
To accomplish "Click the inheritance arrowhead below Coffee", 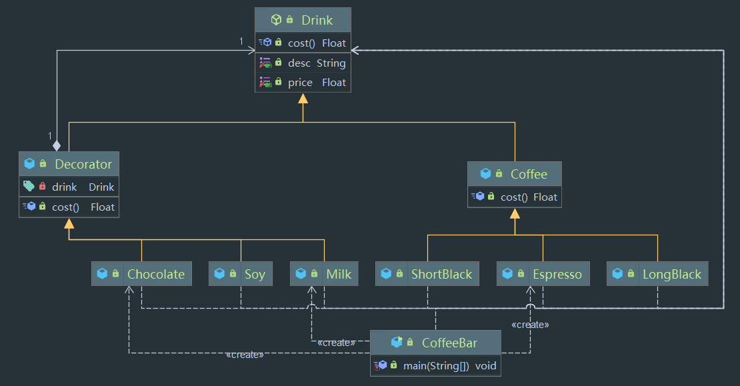I will point(515,213).
